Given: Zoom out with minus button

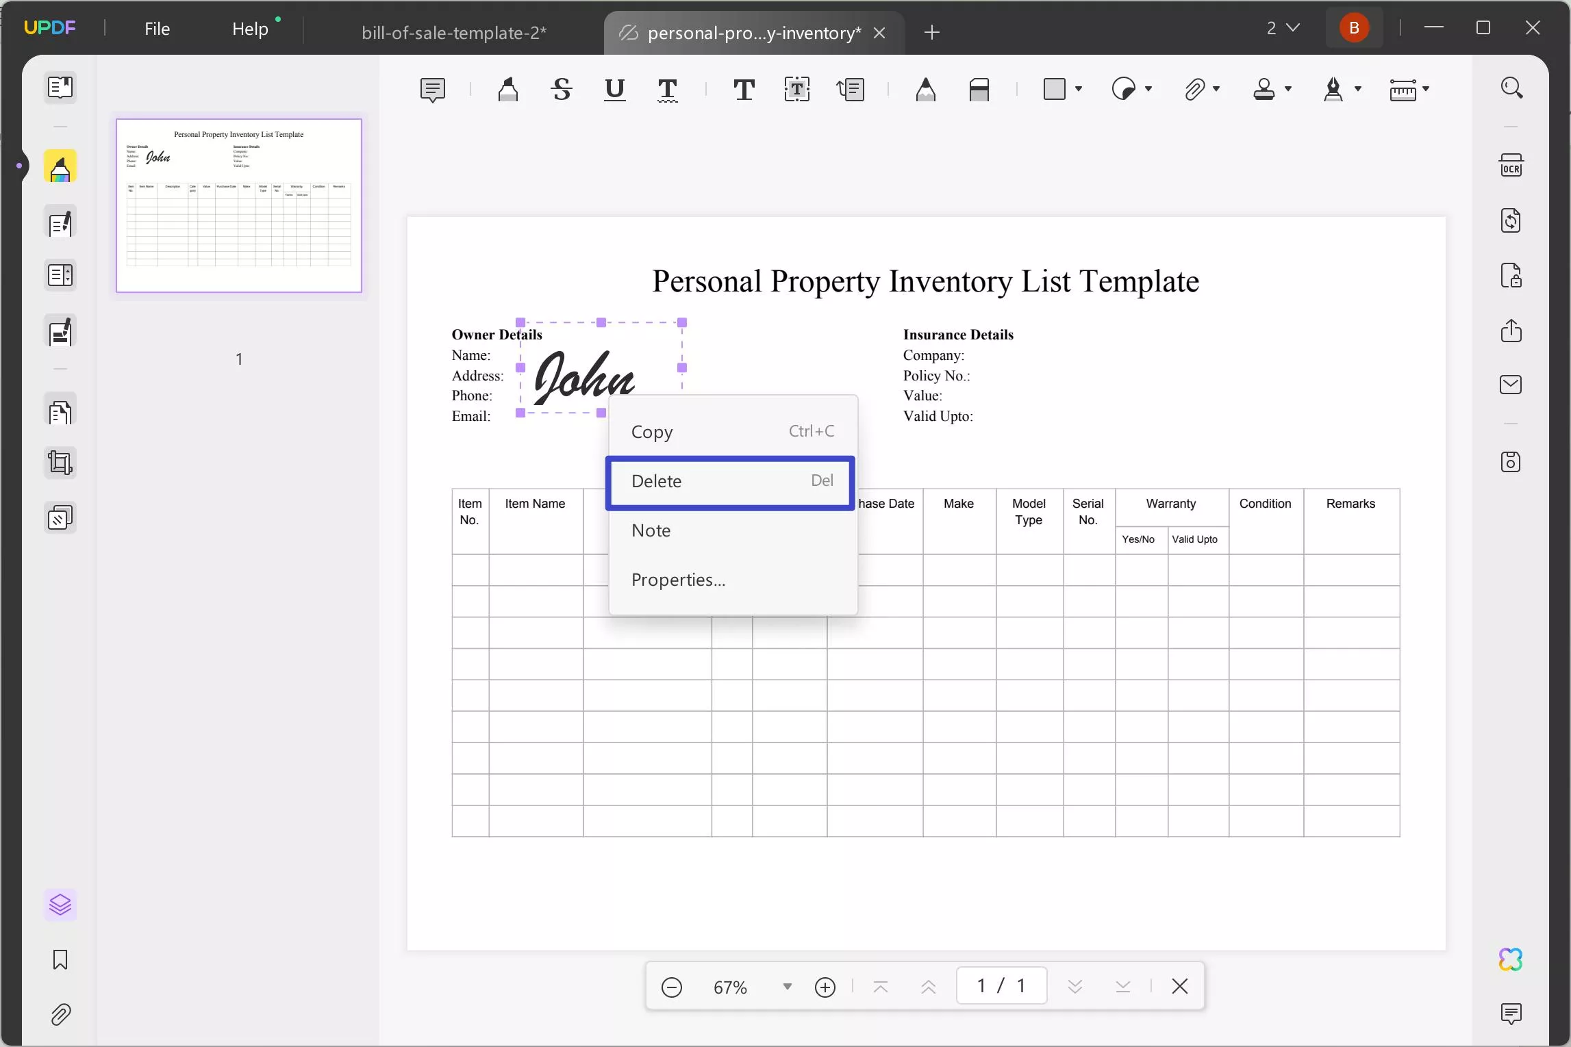Looking at the screenshot, I should pos(672,987).
